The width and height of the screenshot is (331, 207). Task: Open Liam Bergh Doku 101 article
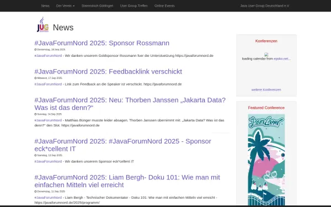click(127, 181)
